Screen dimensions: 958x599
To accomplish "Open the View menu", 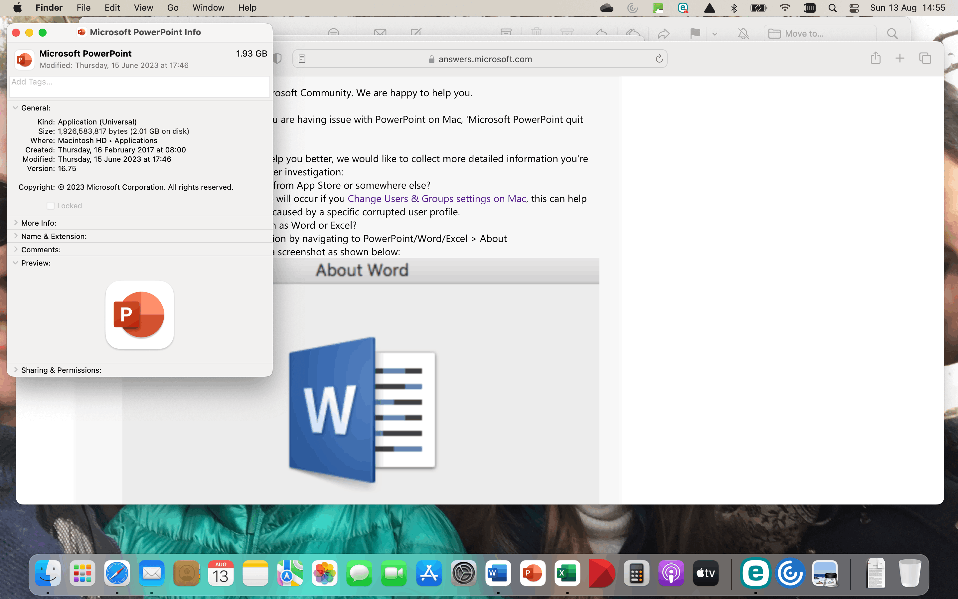I will (143, 8).
